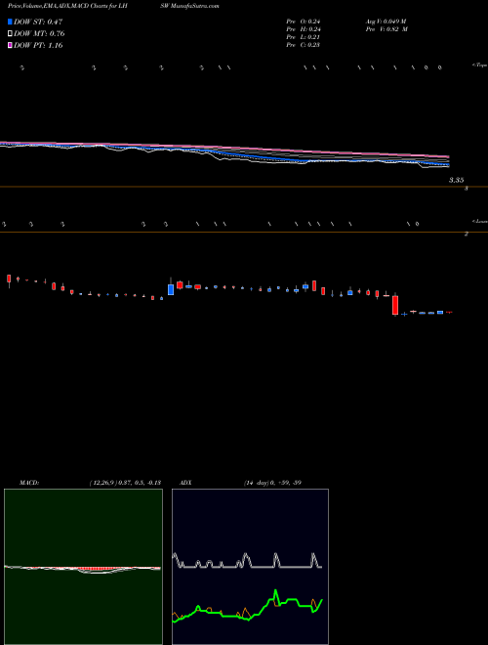Click the large red candlestick near chart end

click(x=395, y=305)
